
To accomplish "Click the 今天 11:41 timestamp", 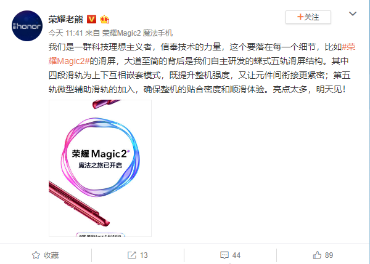I will 65,33.
